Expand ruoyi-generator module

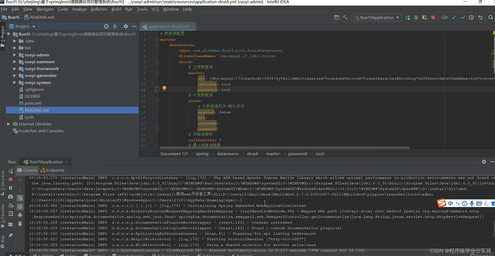[x=14, y=75]
